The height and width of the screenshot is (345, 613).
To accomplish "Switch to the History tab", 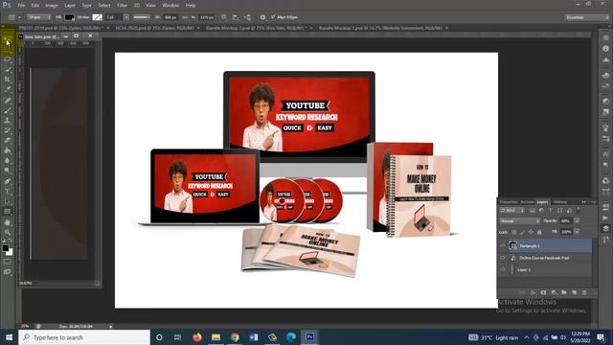I will tap(559, 202).
